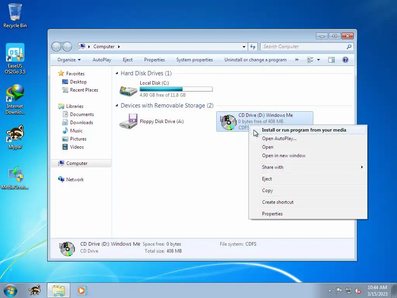397x298 pixels.
Task: Open the Recycle Bin desktop icon
Action: coord(15,15)
